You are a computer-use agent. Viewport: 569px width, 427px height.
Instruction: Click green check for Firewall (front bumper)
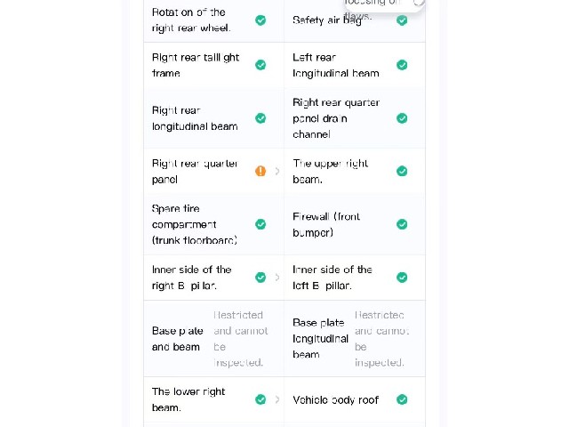402,224
